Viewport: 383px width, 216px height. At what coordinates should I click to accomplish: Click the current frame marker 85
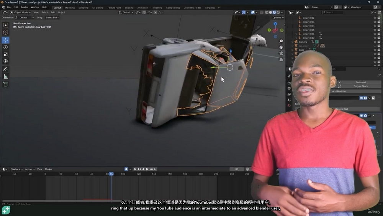click(x=111, y=174)
